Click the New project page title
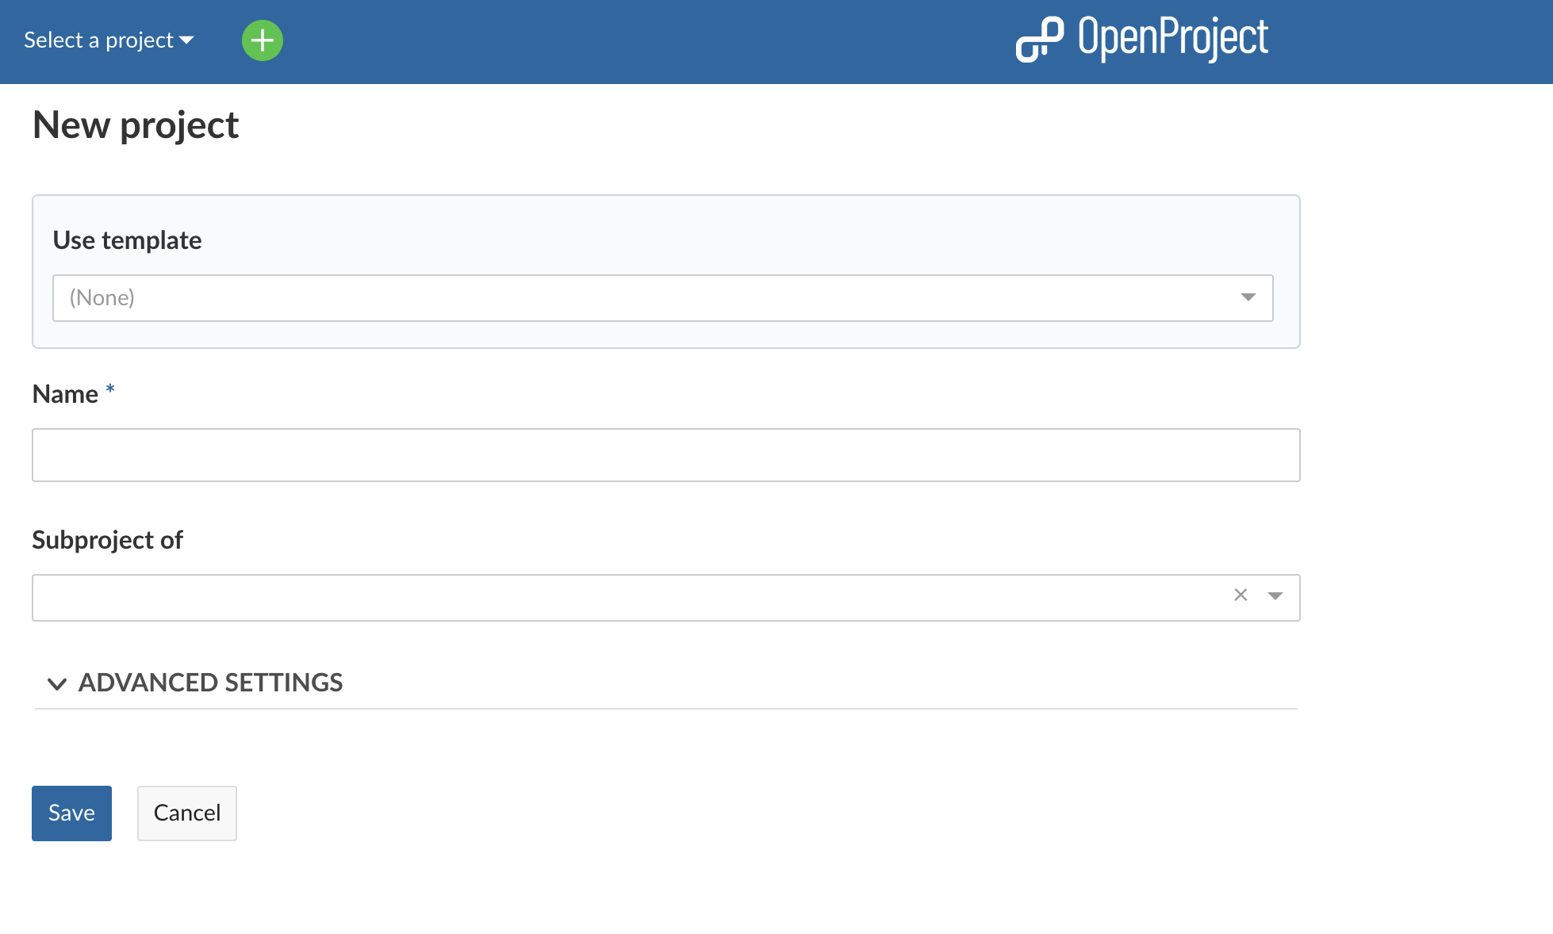Image resolution: width=1553 pixels, height=934 pixels. (136, 125)
